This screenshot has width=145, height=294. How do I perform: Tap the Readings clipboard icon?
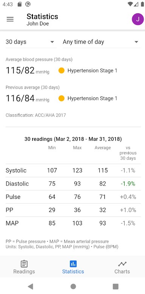(24, 264)
